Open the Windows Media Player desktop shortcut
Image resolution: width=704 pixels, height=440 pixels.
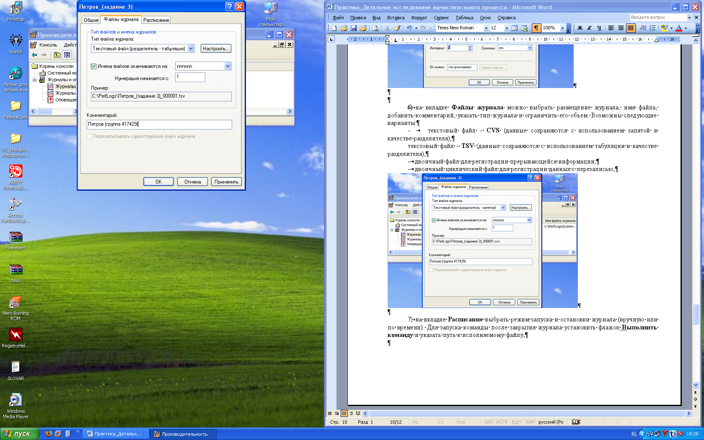[16, 406]
